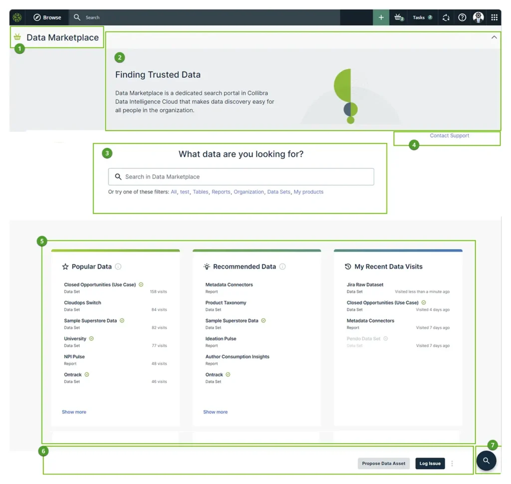This screenshot has width=511, height=484.
Task: Click the Propose Data Asset button
Action: (x=383, y=464)
